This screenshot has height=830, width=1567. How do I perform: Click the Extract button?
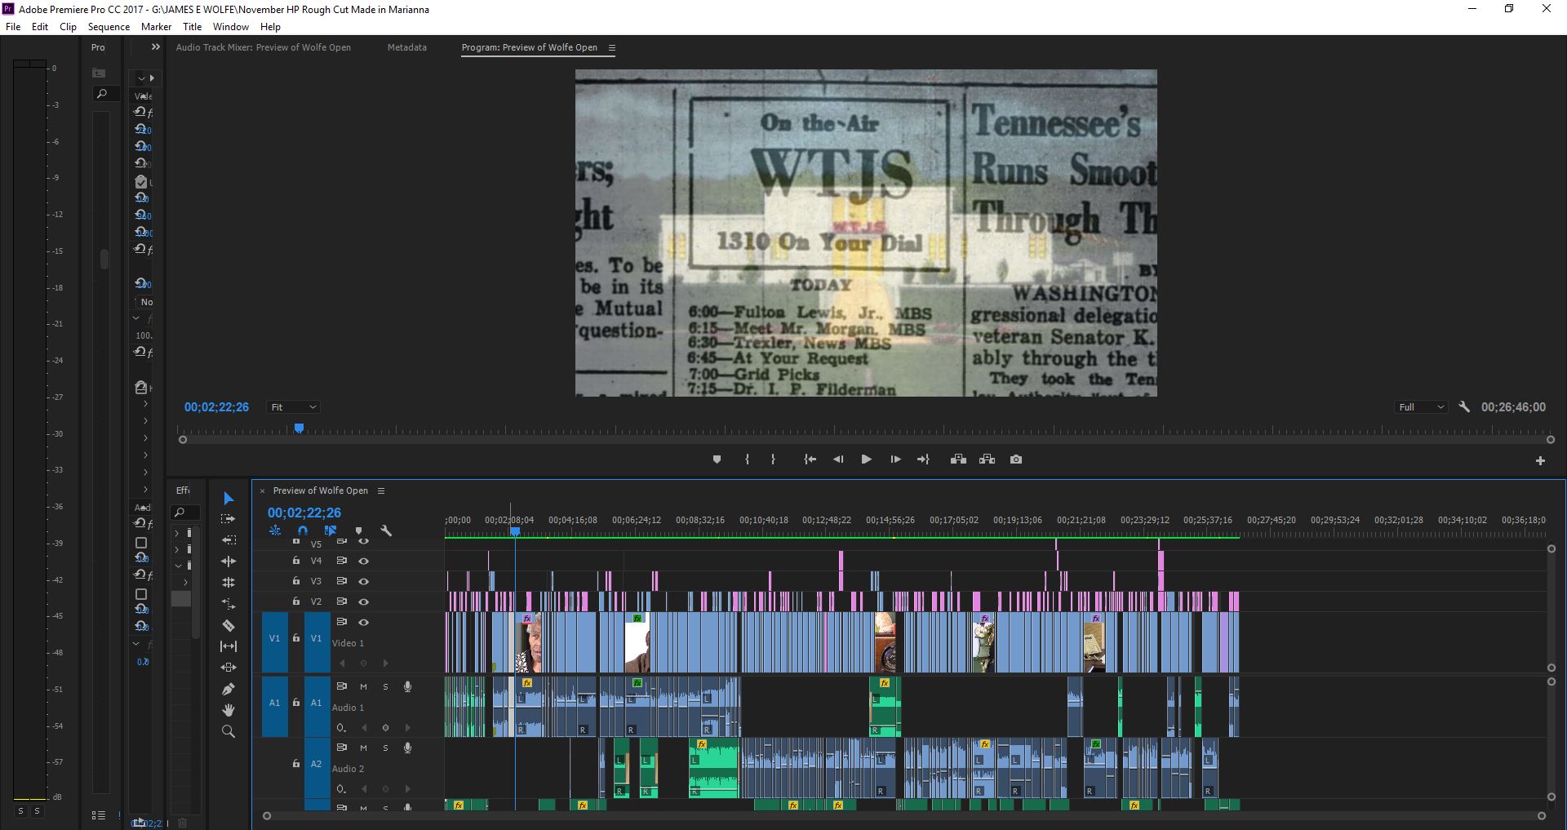(987, 459)
